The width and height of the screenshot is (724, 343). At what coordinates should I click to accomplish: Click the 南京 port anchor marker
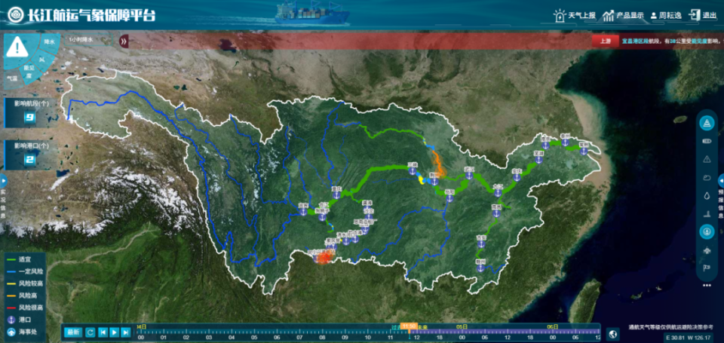pyautogui.click(x=545, y=145)
